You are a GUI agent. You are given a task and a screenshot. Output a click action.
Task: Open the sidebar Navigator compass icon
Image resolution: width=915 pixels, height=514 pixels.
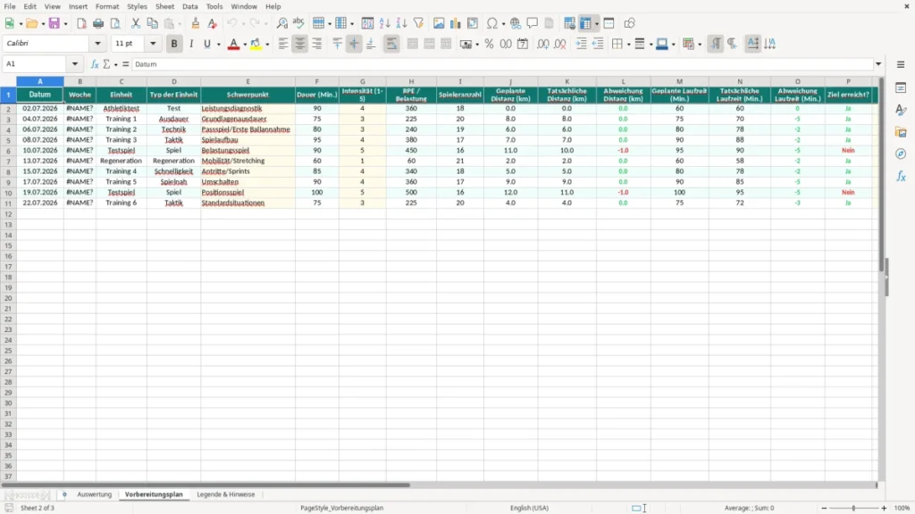coord(901,153)
